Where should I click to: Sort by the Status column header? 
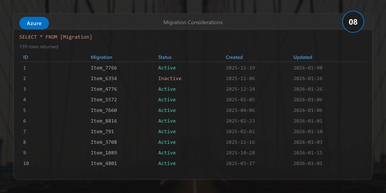tap(165, 57)
